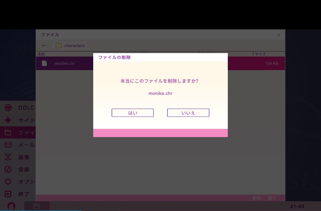Screen dimensions: 321x211
Task: Click the monika.chr file icon in list
Action: 45,63
